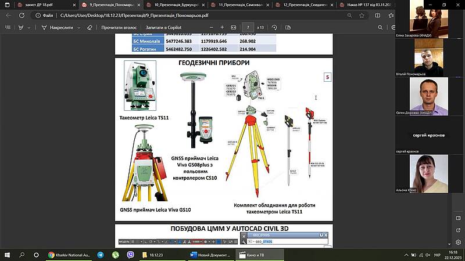Toggle the PDF table of contents panel
The image size is (465, 261).
[8, 27]
